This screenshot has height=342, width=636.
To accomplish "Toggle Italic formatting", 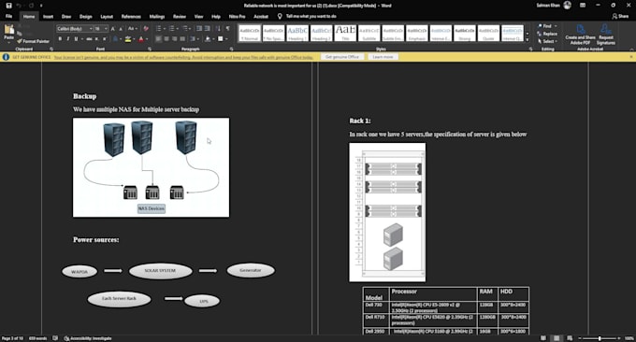I will (x=67, y=39).
